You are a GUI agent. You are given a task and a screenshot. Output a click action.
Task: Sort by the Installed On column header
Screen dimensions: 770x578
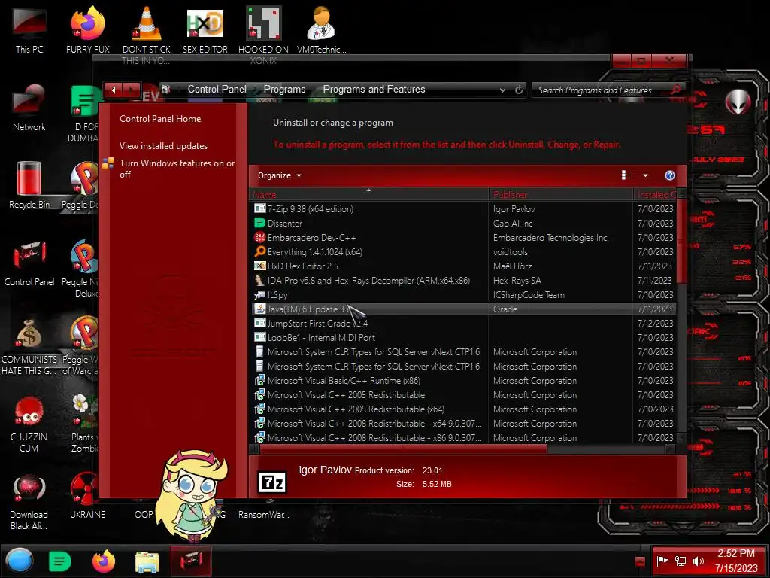[x=656, y=195]
